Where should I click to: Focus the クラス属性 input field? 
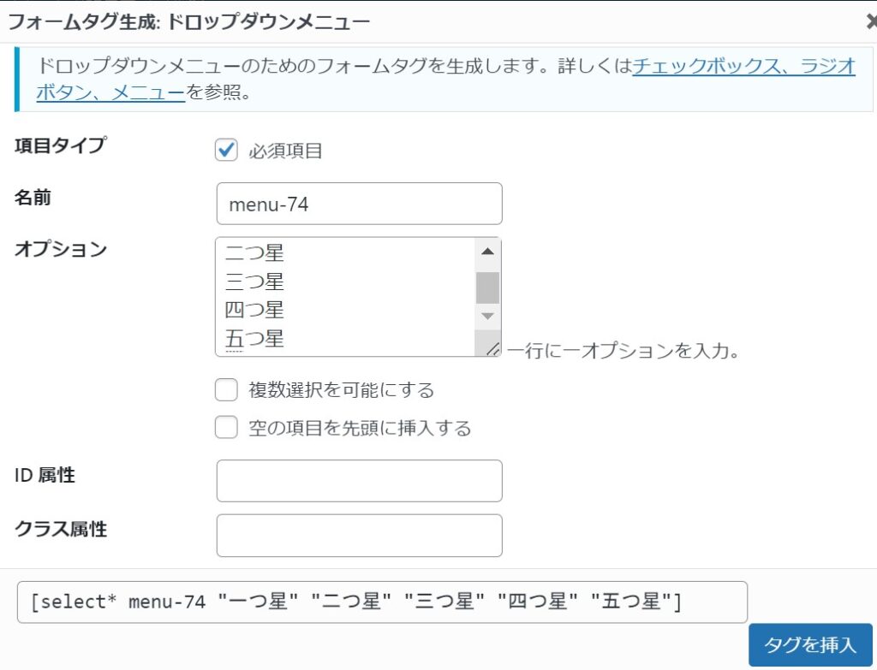tap(359, 536)
